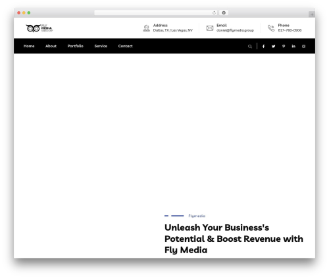This screenshot has height=278, width=329.
Task: Open the Twitter social link
Action: pos(273,46)
